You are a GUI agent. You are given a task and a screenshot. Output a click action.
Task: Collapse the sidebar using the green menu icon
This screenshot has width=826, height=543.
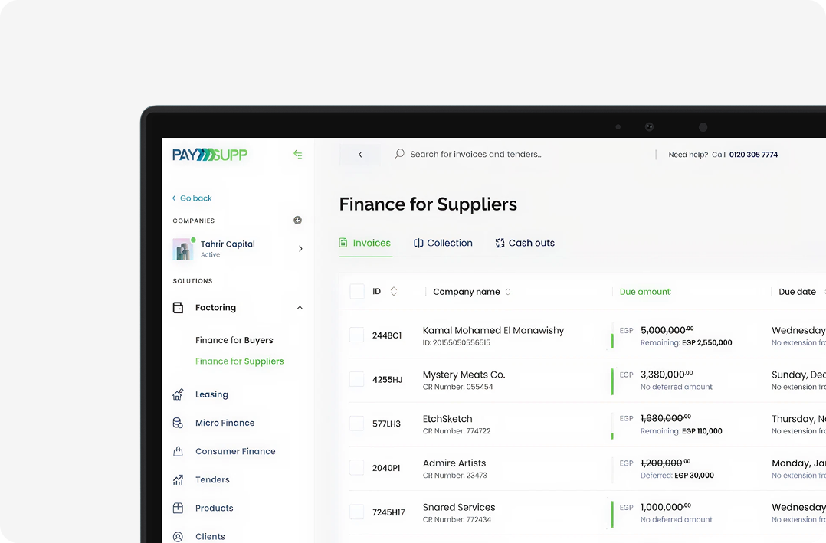[x=297, y=154]
